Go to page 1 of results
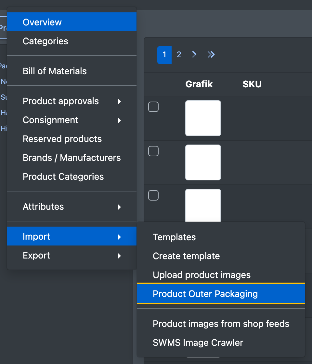 click(164, 55)
